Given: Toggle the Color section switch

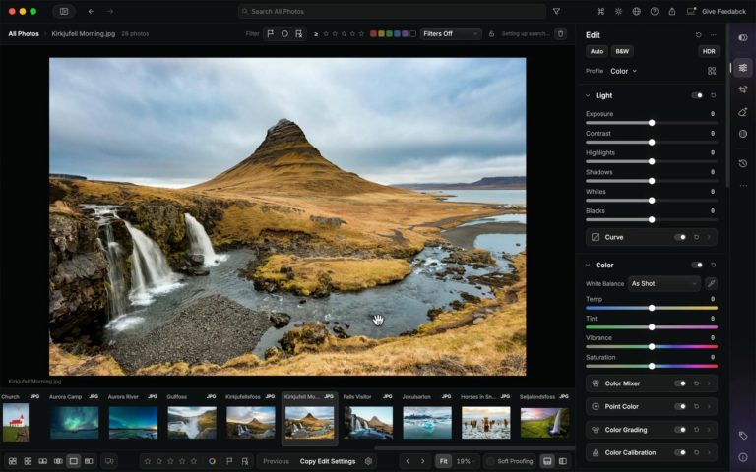Looking at the screenshot, I should (x=697, y=265).
